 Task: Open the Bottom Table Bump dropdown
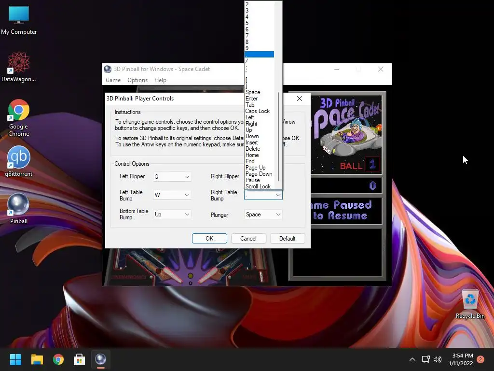tap(172, 214)
